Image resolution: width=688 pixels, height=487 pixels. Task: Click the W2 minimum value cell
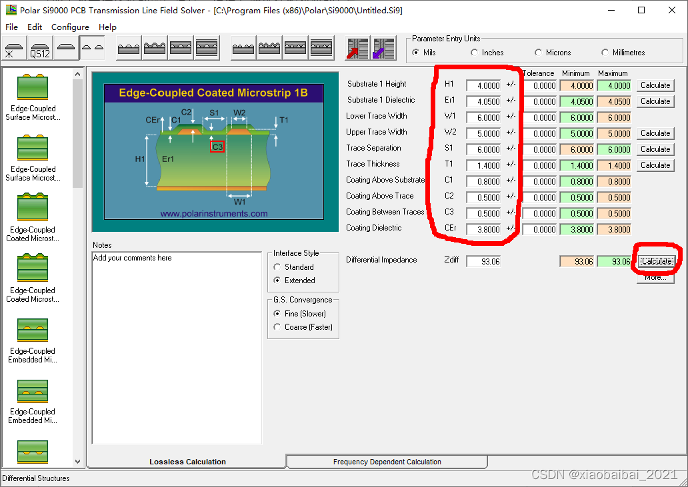tap(577, 133)
